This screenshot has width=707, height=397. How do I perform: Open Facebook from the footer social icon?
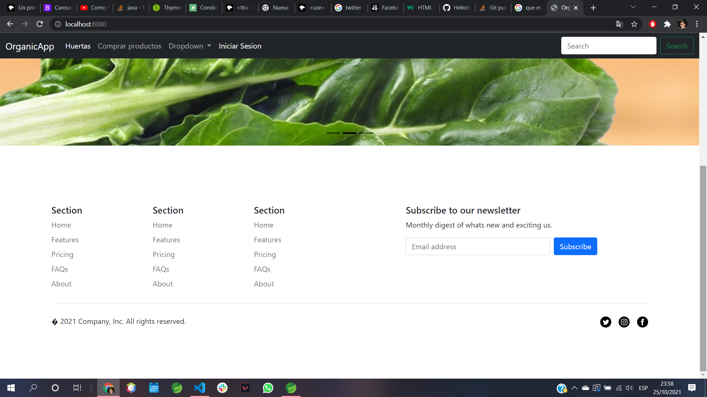tap(642, 322)
